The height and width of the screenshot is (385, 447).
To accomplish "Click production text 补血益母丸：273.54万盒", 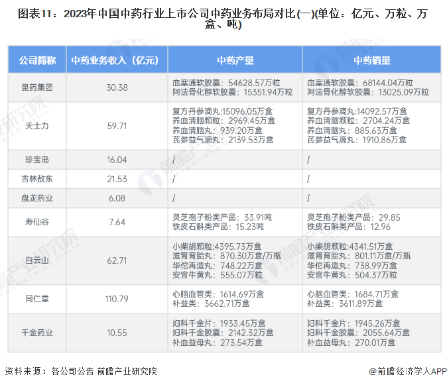I will point(218,343).
